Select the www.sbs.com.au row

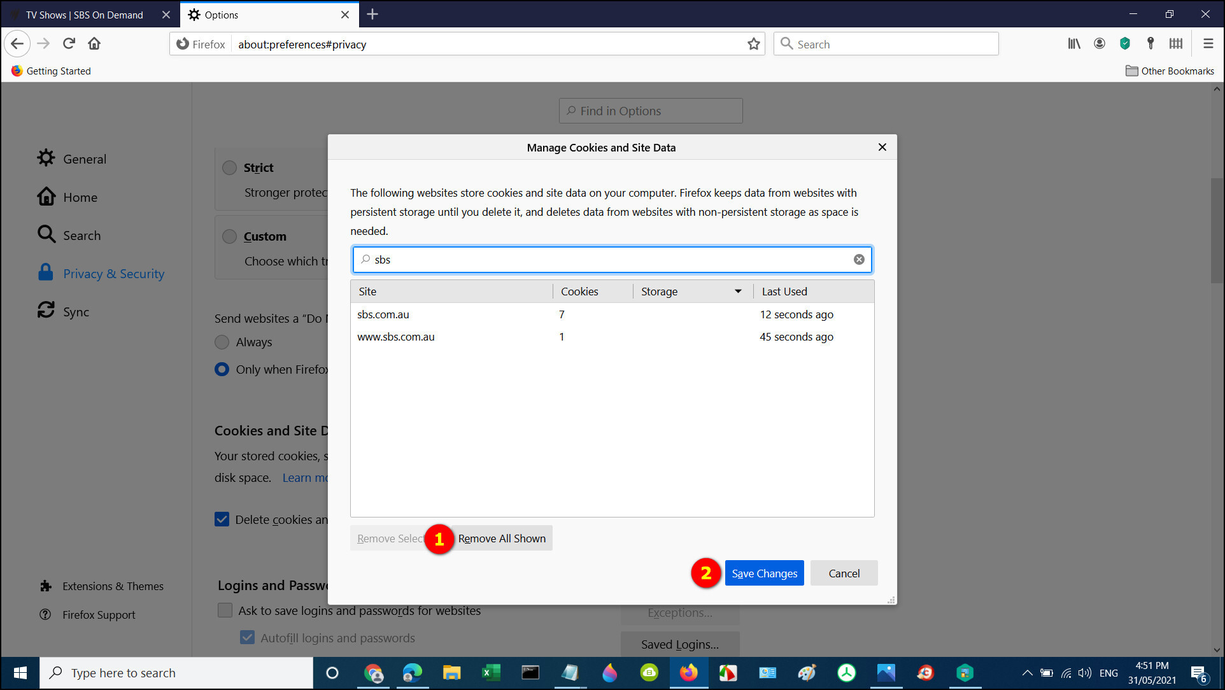(x=396, y=337)
